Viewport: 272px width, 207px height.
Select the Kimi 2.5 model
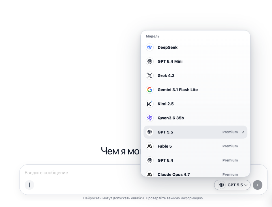coord(195,104)
